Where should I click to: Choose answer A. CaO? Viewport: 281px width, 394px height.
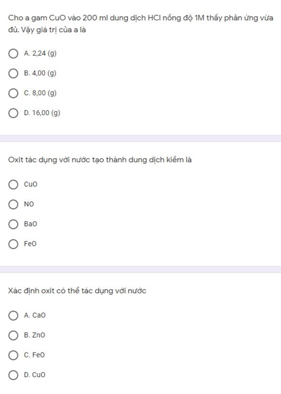click(x=13, y=315)
